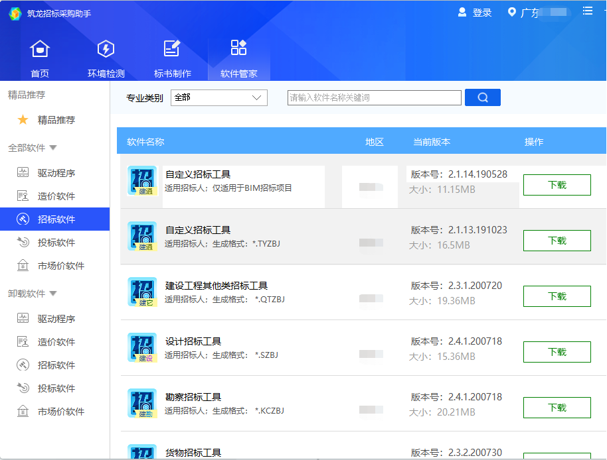This screenshot has width=607, height=460.
Task: Click the 环境检测 lightning shield icon
Action: click(x=106, y=49)
